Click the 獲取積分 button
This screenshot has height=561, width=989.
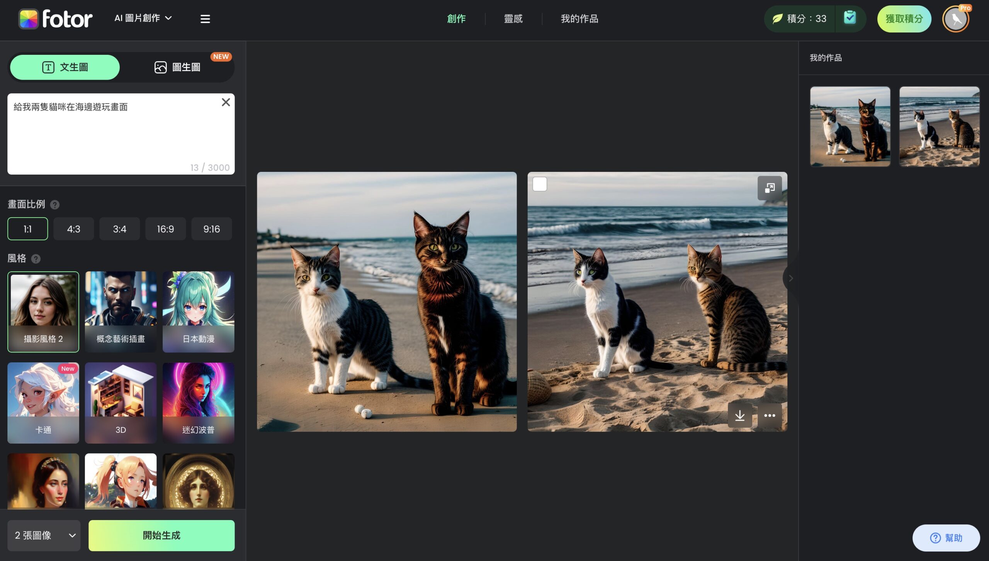[904, 19]
